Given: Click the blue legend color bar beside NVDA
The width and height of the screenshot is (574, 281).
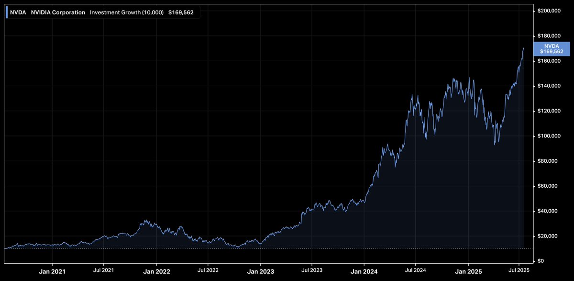Looking at the screenshot, I should pyautogui.click(x=6, y=12).
